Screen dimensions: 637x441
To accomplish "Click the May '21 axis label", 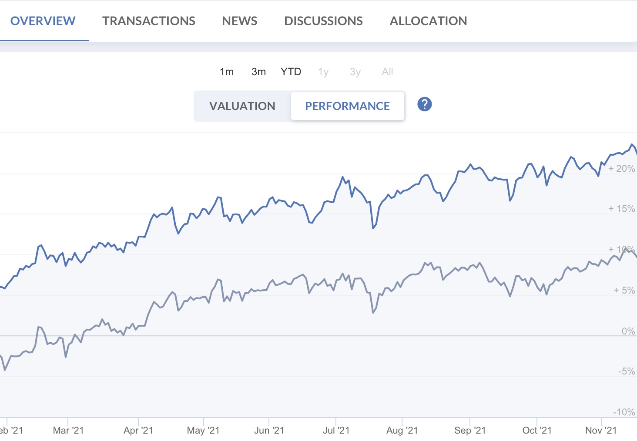I will 203,431.
